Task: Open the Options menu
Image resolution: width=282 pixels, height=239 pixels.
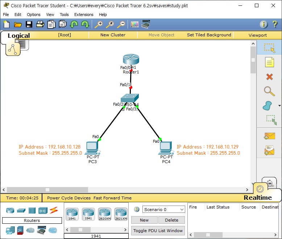Action: coord(34,15)
